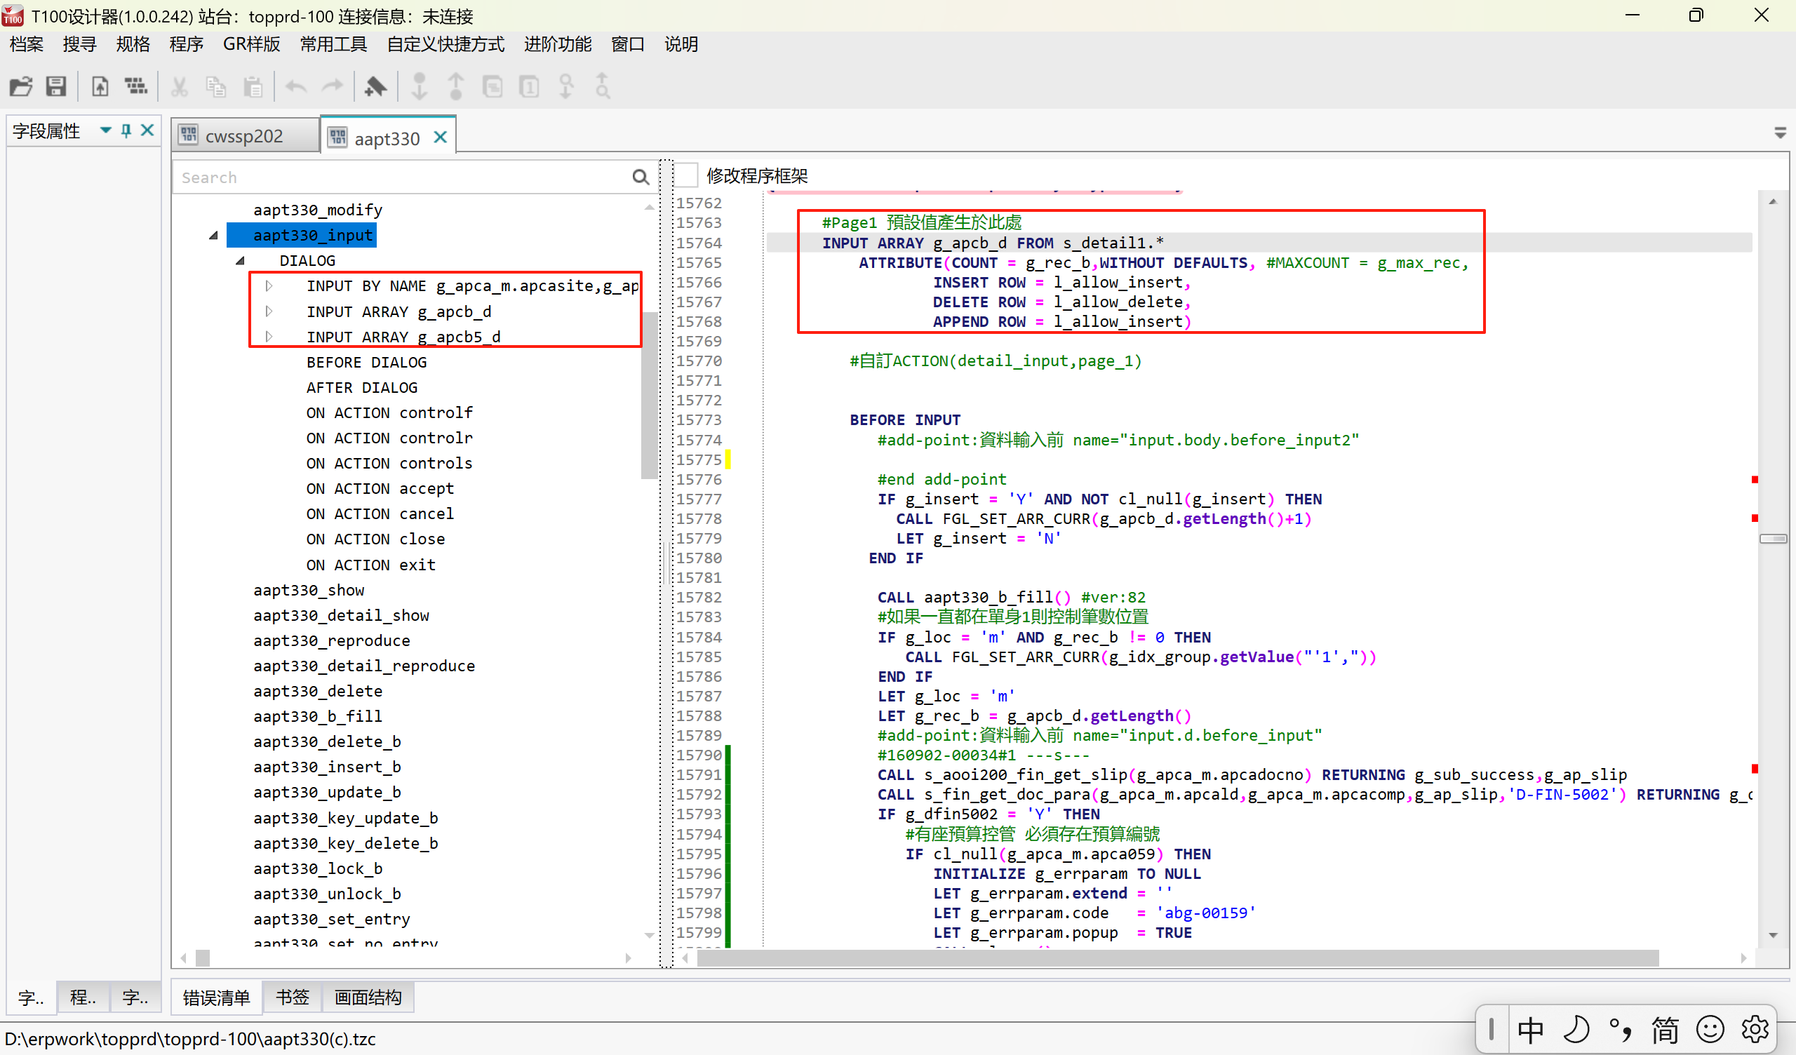
Task: Open the 错误清单 bottom tab
Action: pyautogui.click(x=216, y=997)
